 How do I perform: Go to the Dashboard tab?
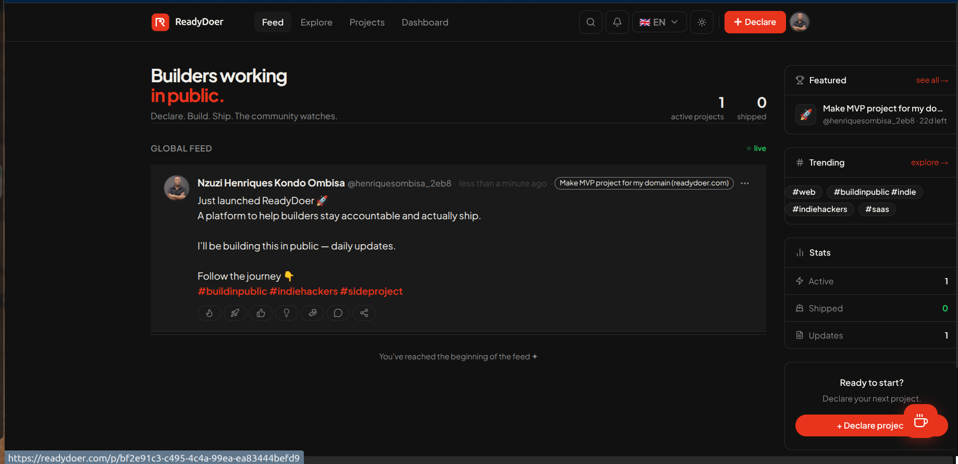425,22
